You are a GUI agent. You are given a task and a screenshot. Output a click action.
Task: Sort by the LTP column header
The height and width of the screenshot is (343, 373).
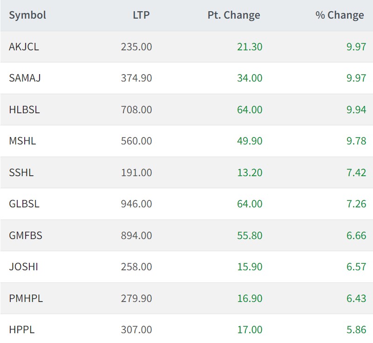[141, 15]
